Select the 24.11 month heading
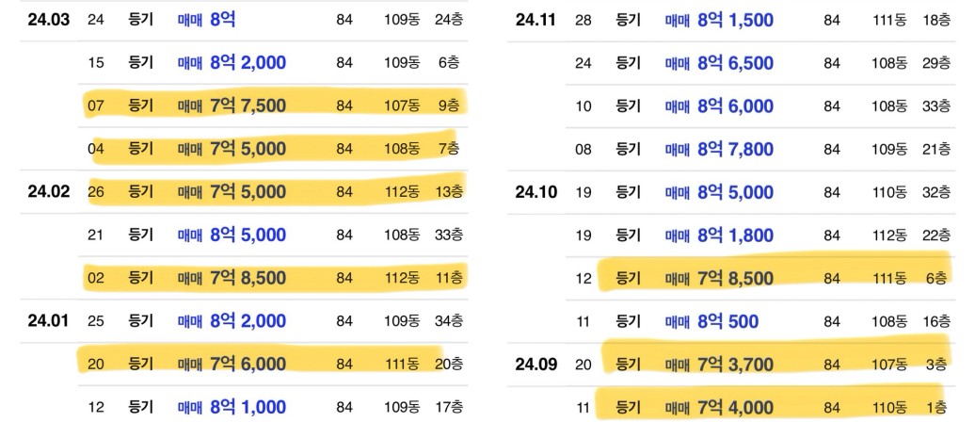 (536, 20)
